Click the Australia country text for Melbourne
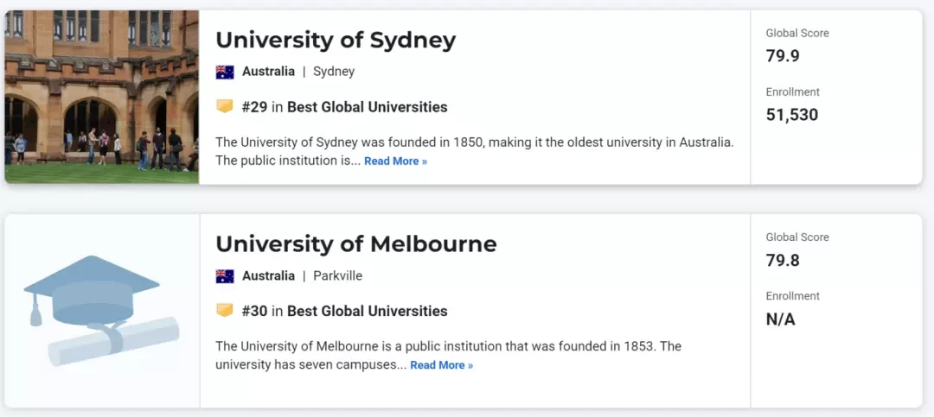Screen dimensions: 934x417 click(x=268, y=276)
